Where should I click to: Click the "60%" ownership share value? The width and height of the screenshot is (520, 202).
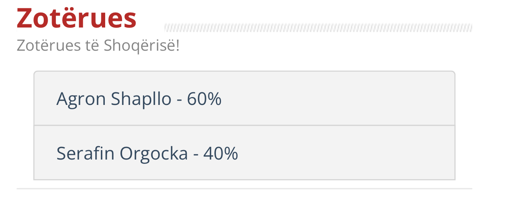click(x=204, y=99)
